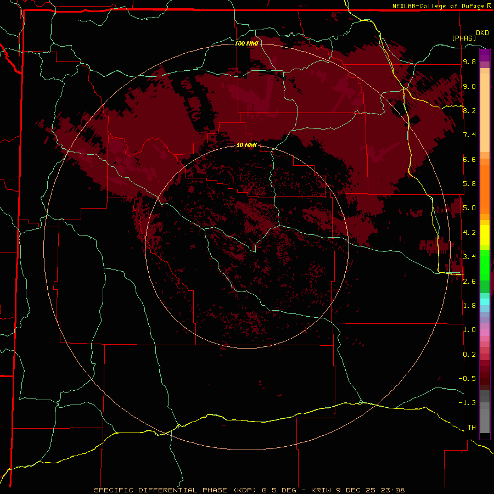The width and height of the screenshot is (494, 494).
Task: Select the 6.6 legend value
Action: click(469, 159)
